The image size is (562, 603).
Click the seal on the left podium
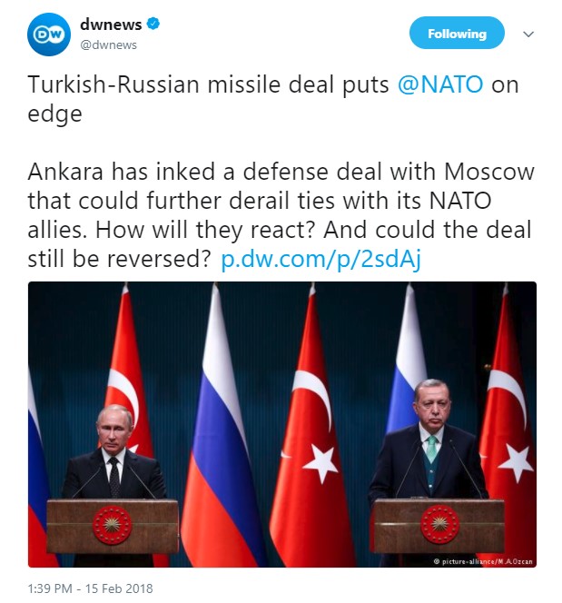tap(112, 524)
